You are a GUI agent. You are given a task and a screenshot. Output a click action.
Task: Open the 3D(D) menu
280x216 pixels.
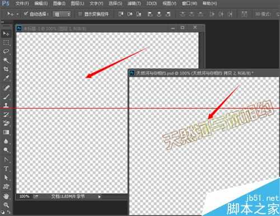click(x=151, y=3)
